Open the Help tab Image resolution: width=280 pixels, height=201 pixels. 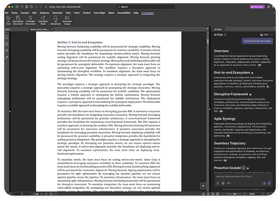[x=136, y=13]
